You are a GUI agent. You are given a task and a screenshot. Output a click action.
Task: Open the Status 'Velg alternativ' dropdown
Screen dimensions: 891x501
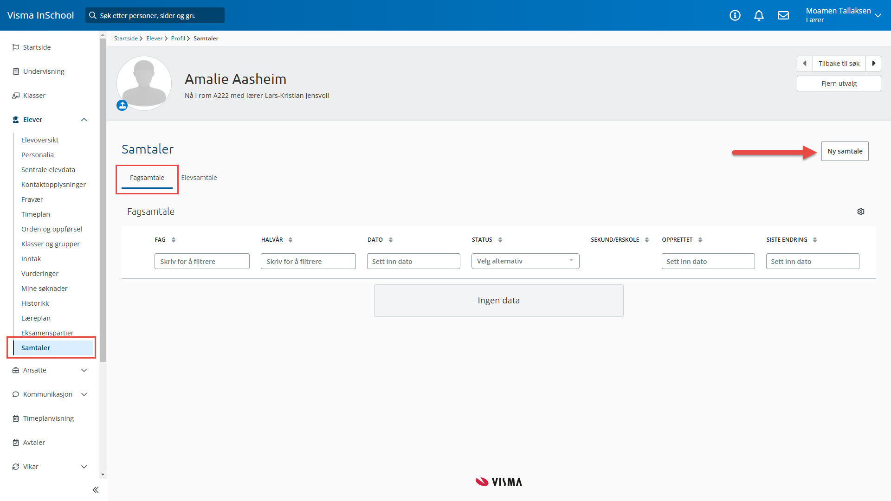(x=525, y=261)
